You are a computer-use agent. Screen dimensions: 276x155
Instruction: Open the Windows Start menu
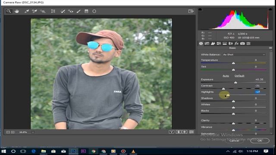point(3,151)
